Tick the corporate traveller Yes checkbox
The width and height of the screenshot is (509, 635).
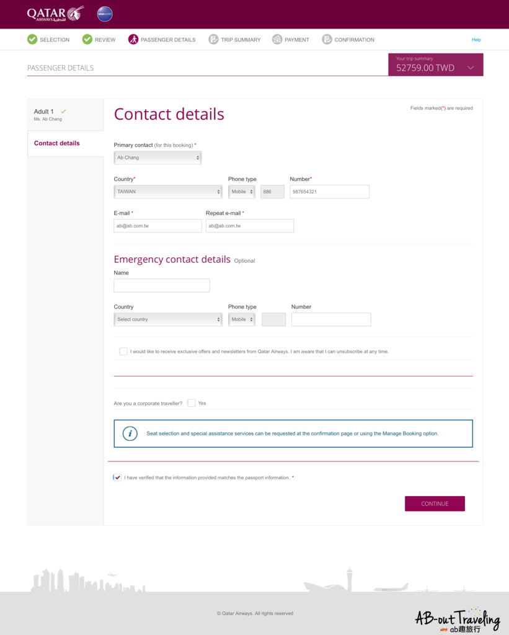192,403
